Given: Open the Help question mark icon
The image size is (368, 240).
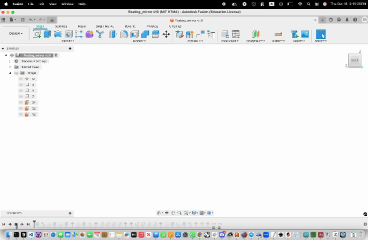Looking at the screenshot, I should [x=355, y=19].
